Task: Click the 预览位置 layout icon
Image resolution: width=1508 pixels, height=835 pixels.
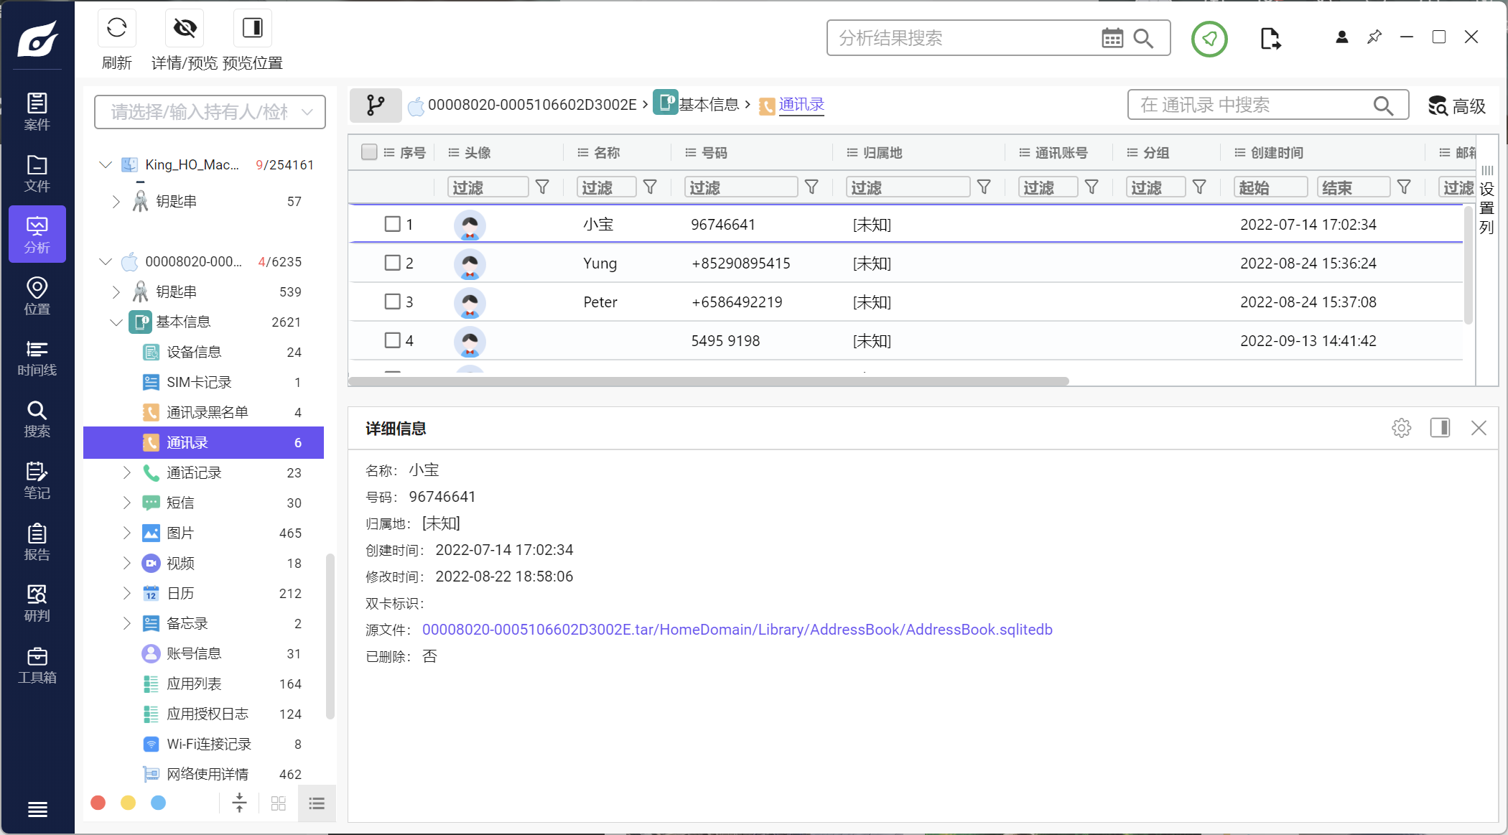Action: (253, 28)
